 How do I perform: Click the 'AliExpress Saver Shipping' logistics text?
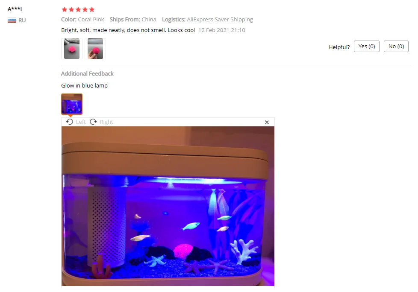(220, 20)
